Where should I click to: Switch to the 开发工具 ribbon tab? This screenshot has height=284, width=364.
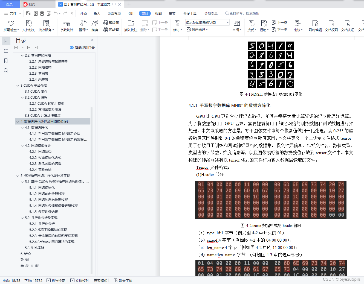point(190,13)
